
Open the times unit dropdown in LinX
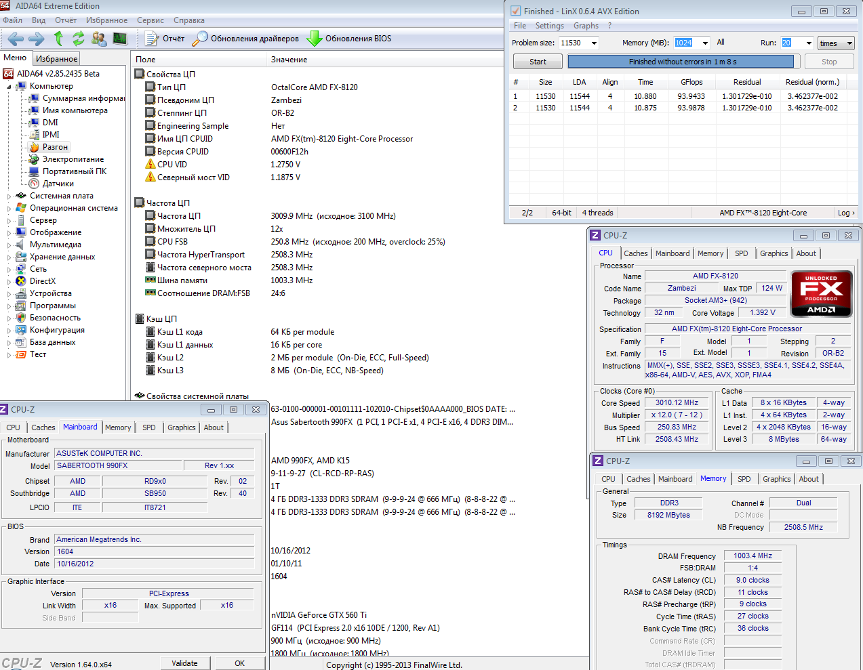[835, 43]
